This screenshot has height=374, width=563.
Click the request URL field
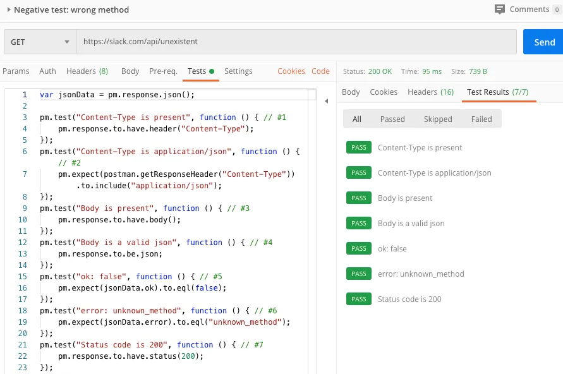[296, 42]
